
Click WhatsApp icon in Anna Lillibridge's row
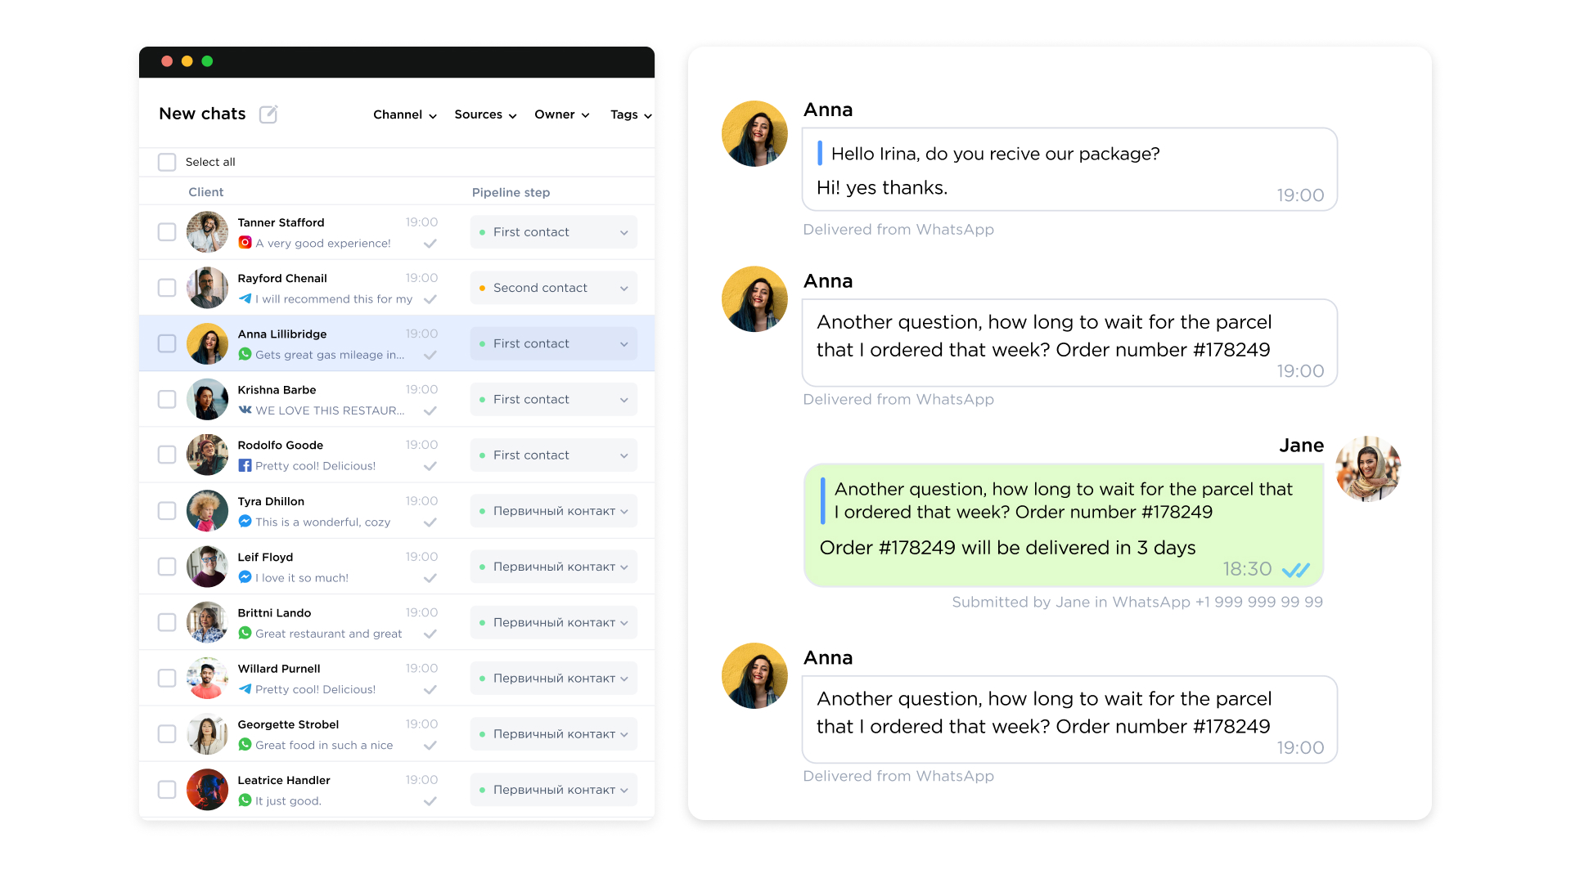(x=245, y=354)
